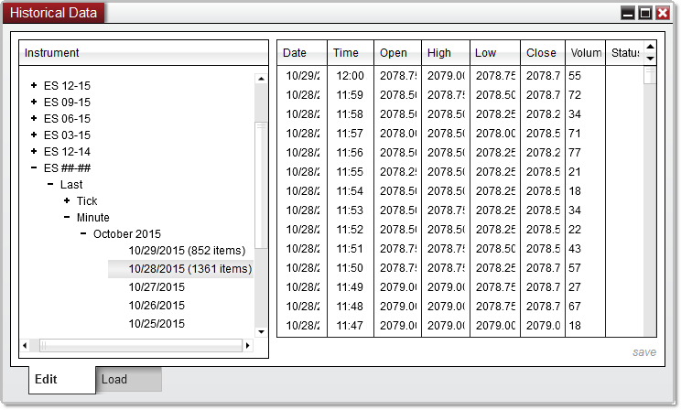The height and width of the screenshot is (410, 681).
Task: Expand the Tick data node
Action: click(67, 200)
